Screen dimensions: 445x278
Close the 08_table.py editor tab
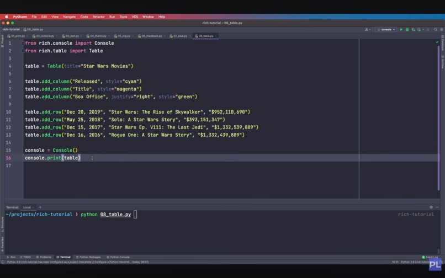point(216,36)
